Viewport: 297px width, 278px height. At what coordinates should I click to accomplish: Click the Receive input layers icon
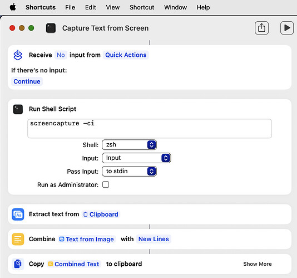point(18,55)
